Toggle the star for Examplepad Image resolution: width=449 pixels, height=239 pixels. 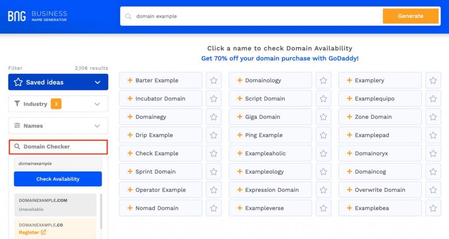(433, 135)
